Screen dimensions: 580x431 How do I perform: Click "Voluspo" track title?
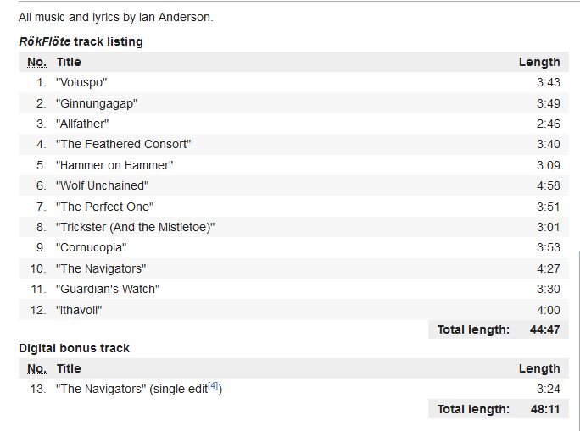point(81,82)
